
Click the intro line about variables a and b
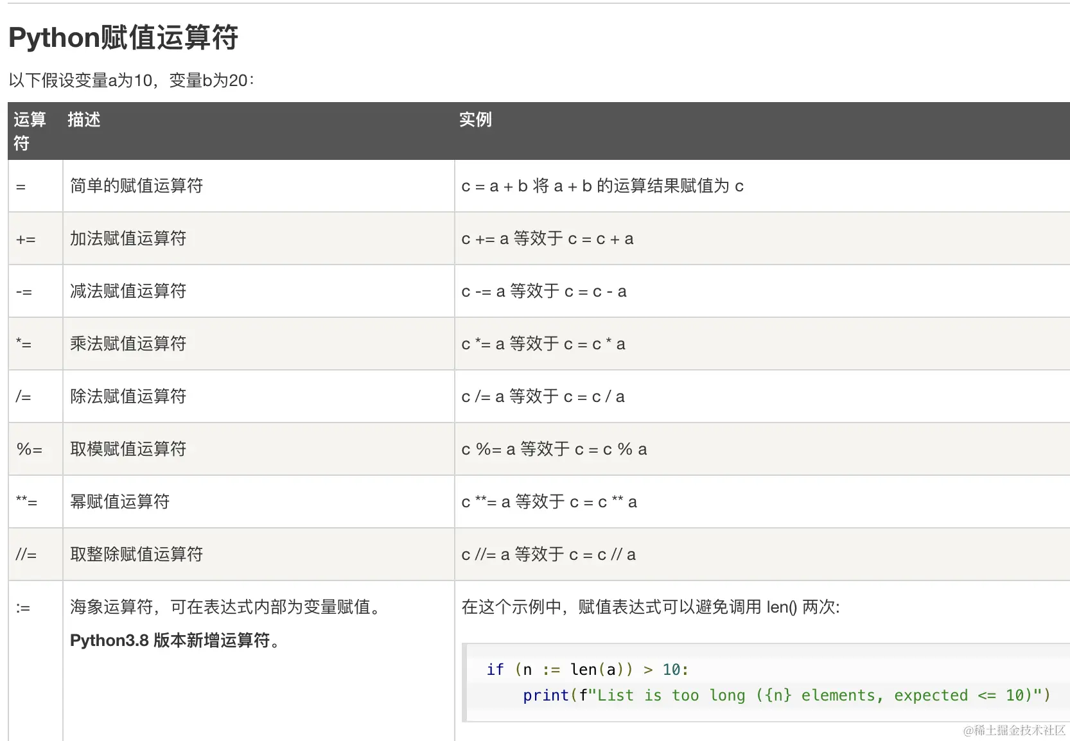(x=132, y=81)
